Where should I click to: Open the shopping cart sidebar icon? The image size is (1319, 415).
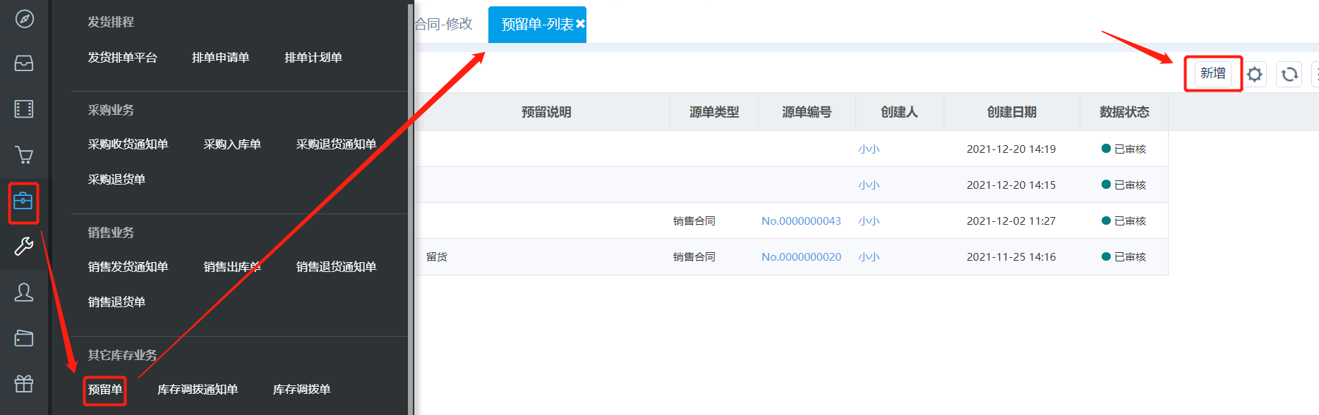(x=24, y=155)
